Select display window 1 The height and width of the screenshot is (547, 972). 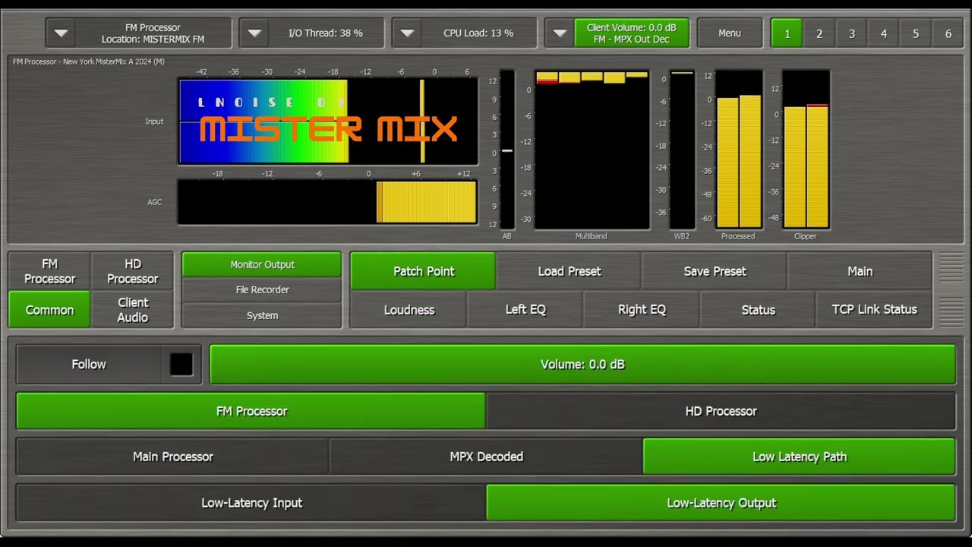[x=787, y=33]
